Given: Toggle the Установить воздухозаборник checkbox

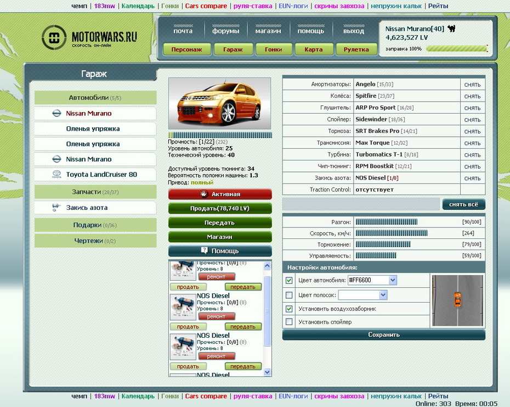Looking at the screenshot, I should (289, 309).
